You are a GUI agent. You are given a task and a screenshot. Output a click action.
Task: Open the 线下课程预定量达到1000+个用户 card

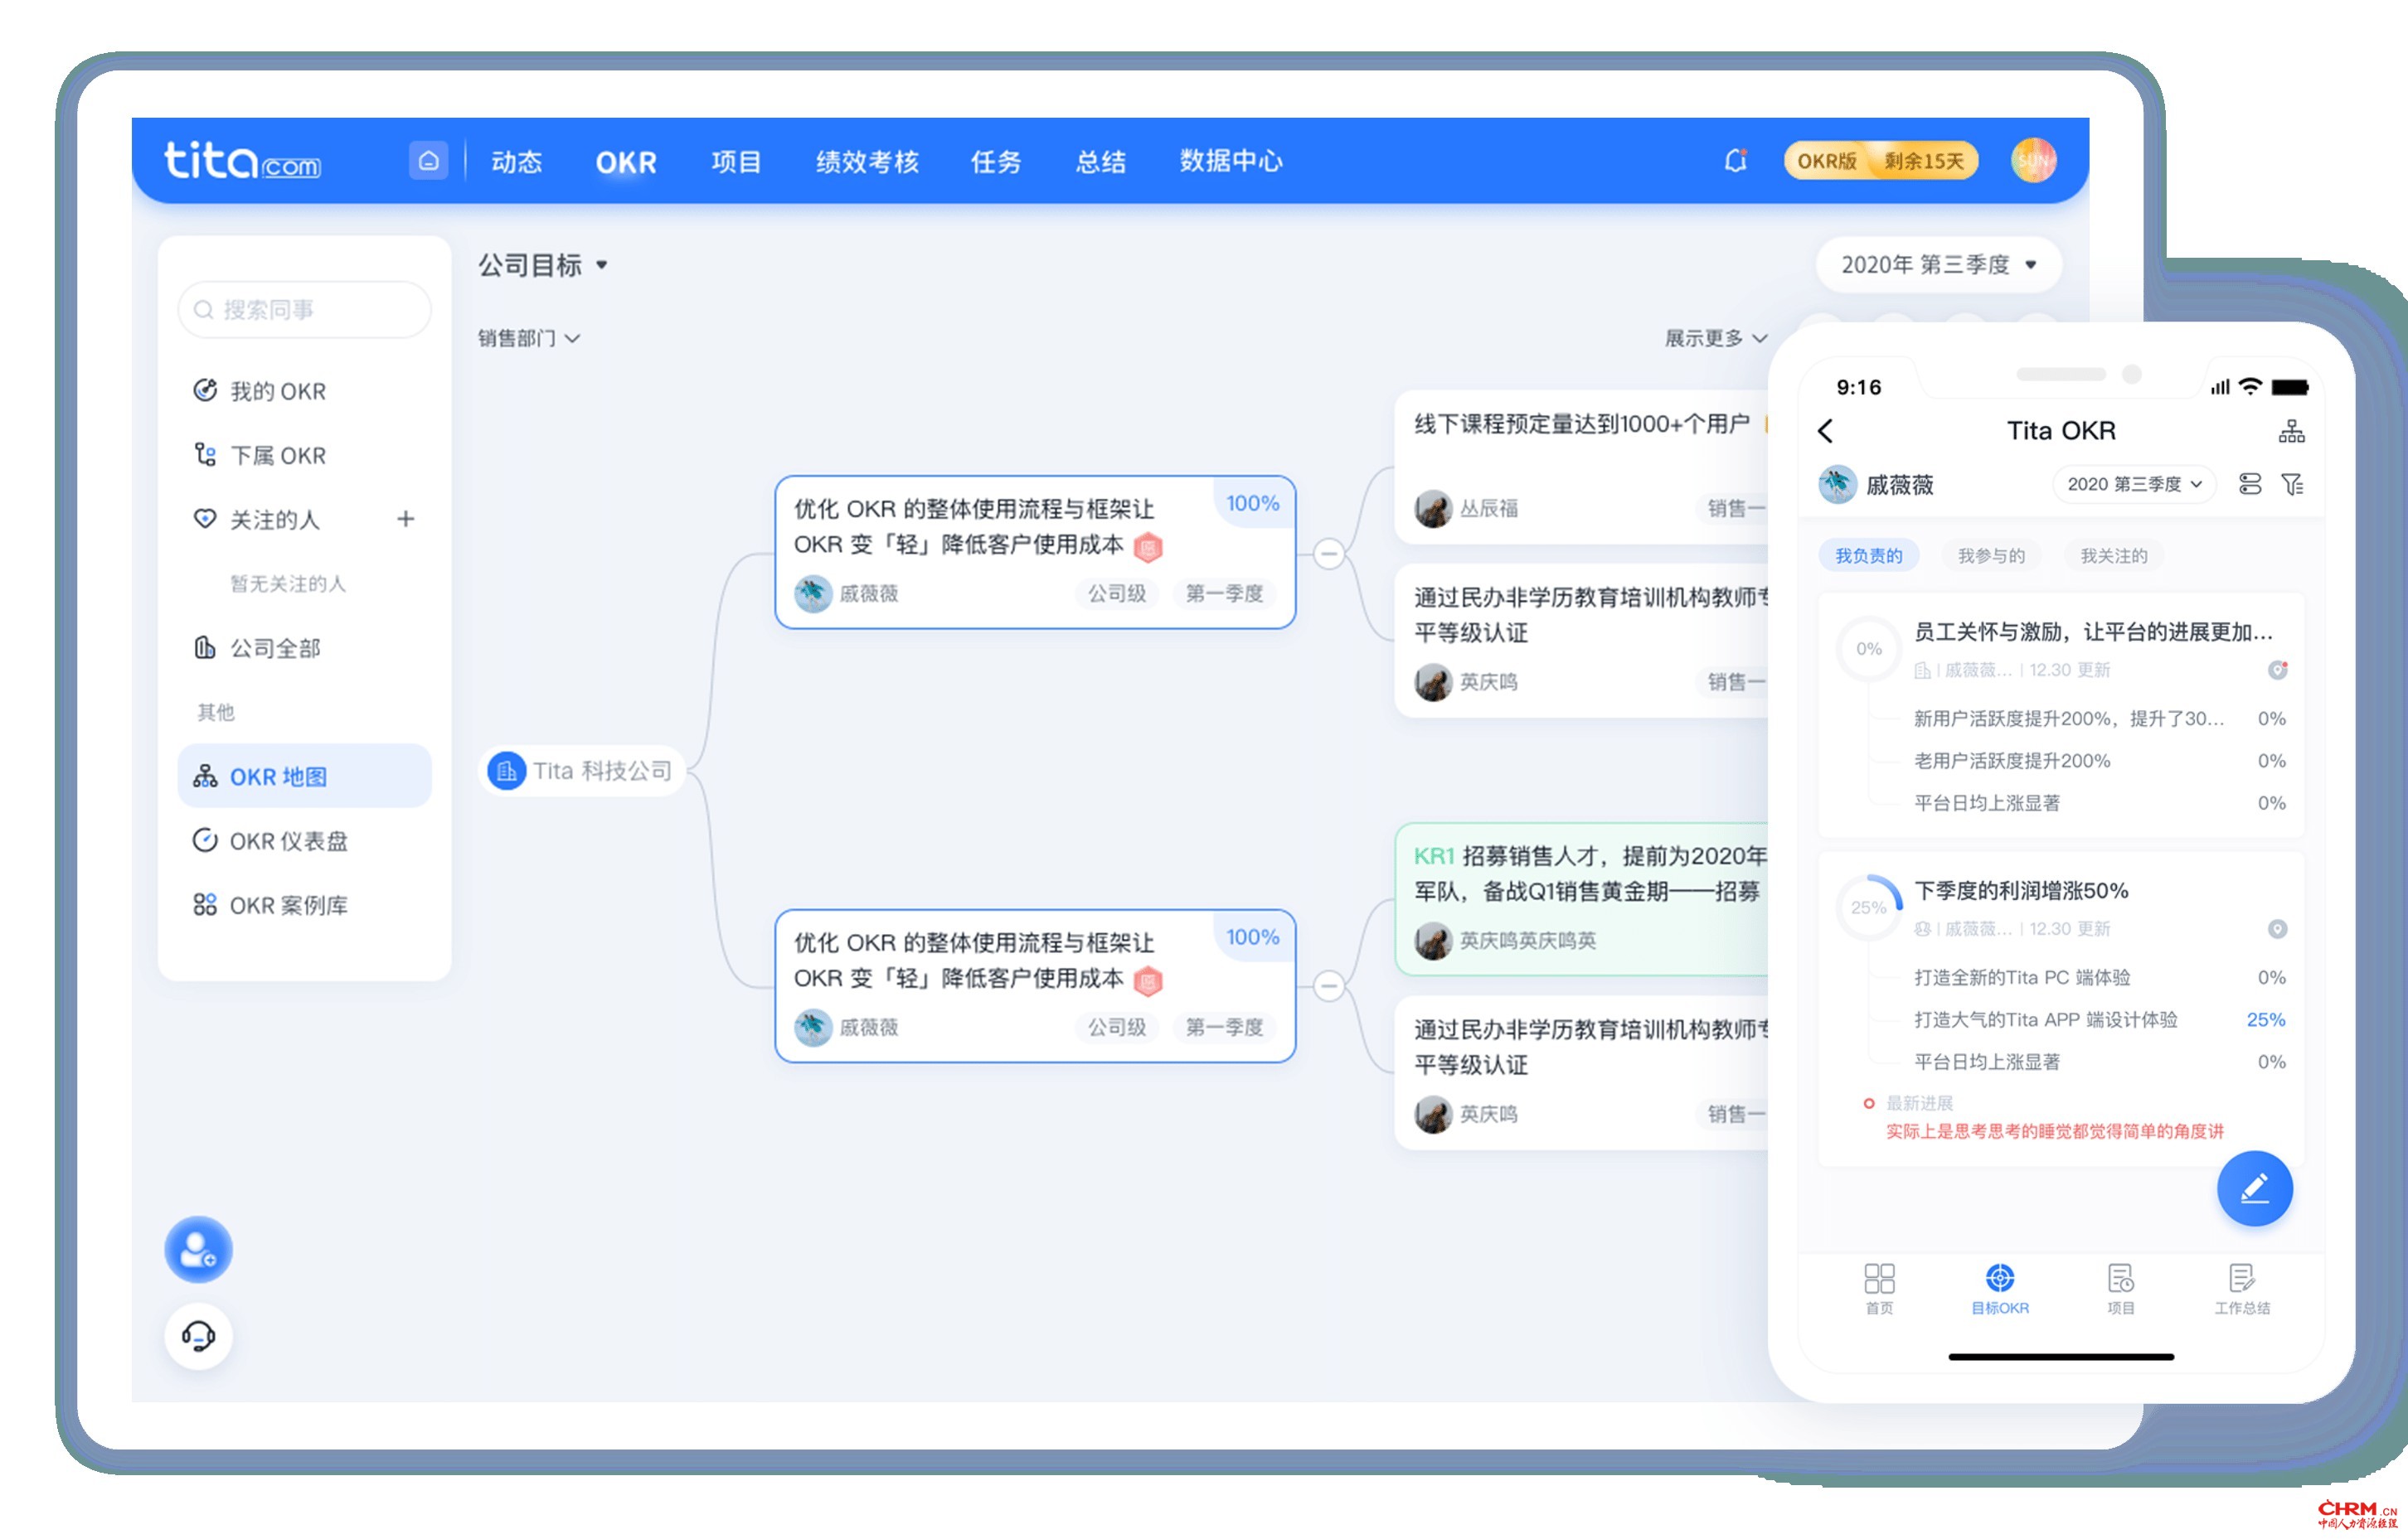pyautogui.click(x=1582, y=467)
